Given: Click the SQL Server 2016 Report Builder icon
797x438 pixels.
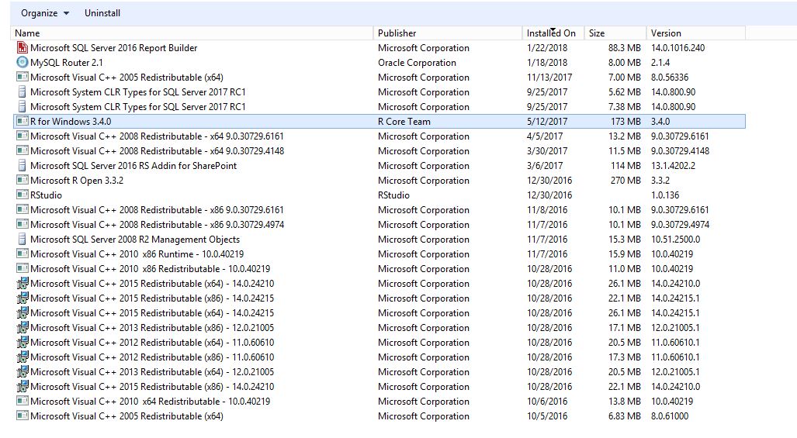Looking at the screenshot, I should coord(22,48).
